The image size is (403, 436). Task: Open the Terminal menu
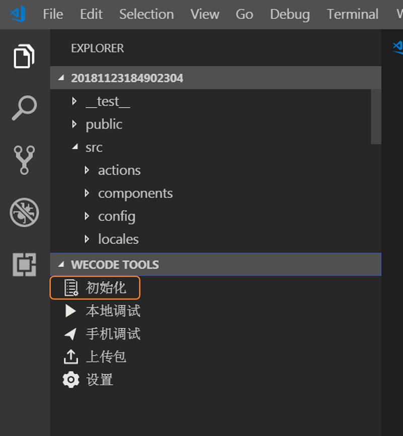tap(352, 14)
